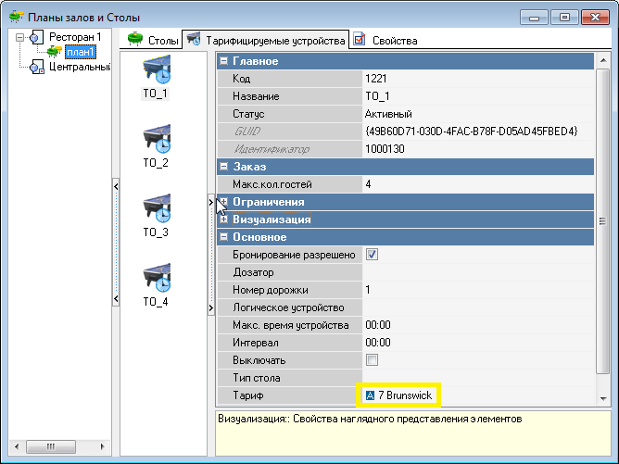Select the план1 hall plan item
Screen dimensions: 619x464
81,52
